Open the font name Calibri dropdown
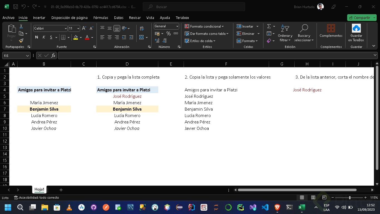The height and width of the screenshot is (214, 380). (66, 28)
